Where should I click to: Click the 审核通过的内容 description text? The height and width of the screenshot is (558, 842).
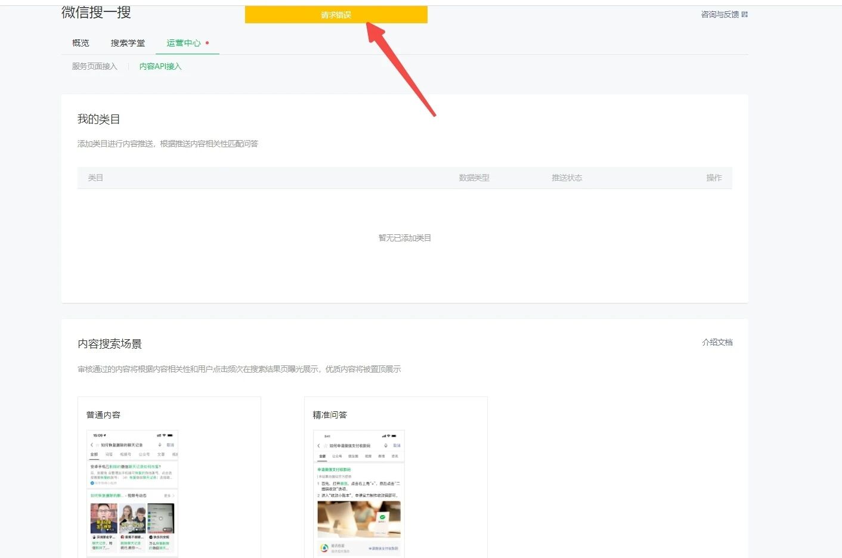click(x=239, y=369)
